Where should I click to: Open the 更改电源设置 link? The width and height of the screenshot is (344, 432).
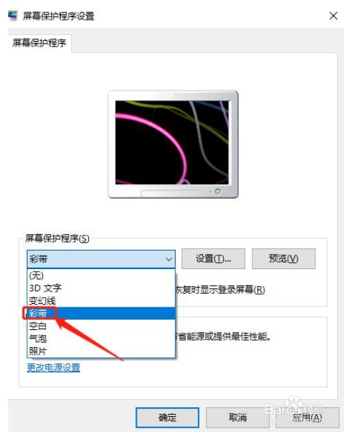click(x=53, y=368)
